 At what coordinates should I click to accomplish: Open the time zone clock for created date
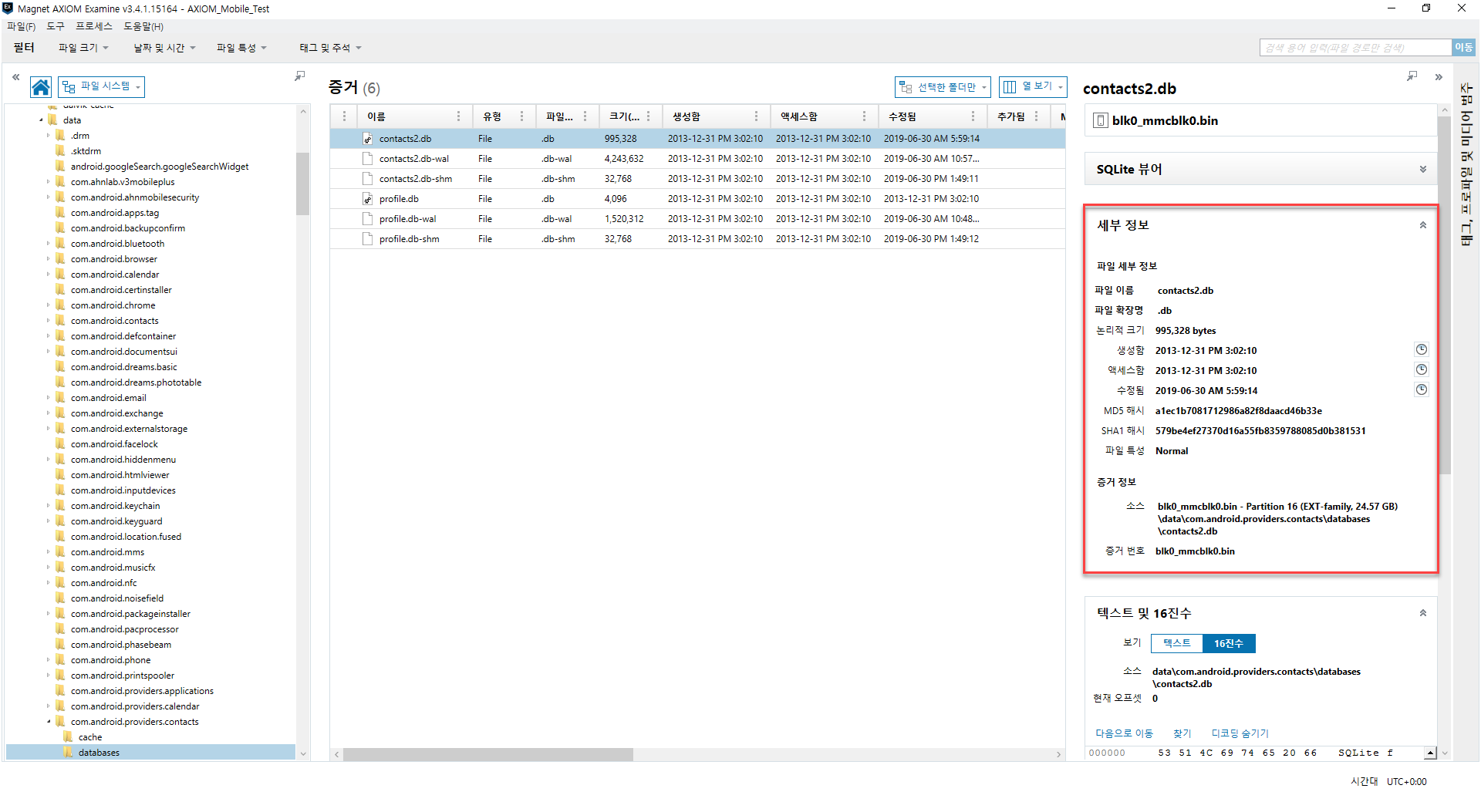coord(1421,349)
